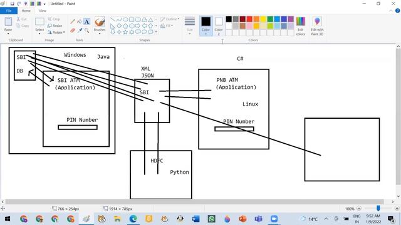Click Edit with Paint 3D button
The width and height of the screenshot is (401, 225).
point(317,26)
